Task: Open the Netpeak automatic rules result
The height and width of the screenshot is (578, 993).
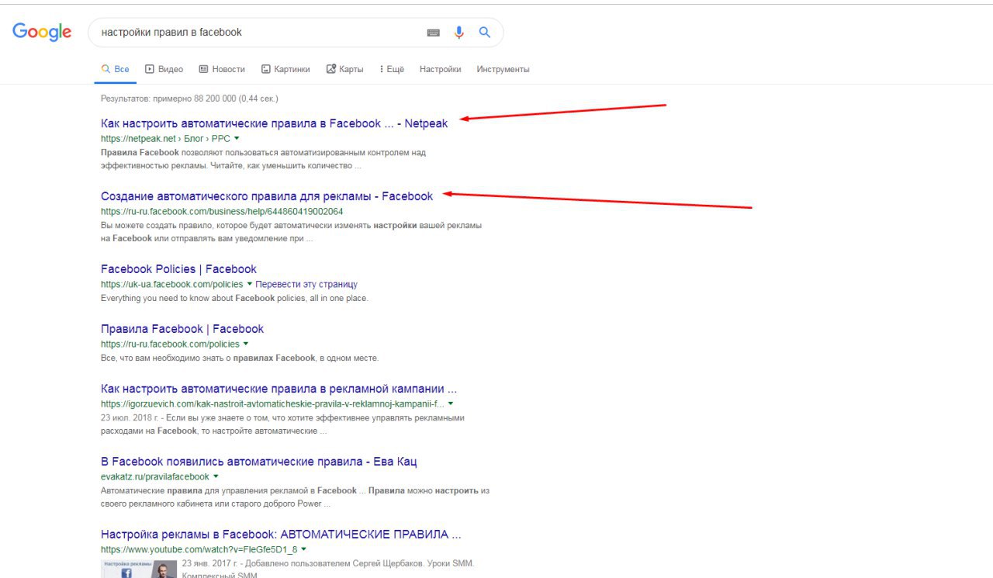Action: (x=274, y=123)
